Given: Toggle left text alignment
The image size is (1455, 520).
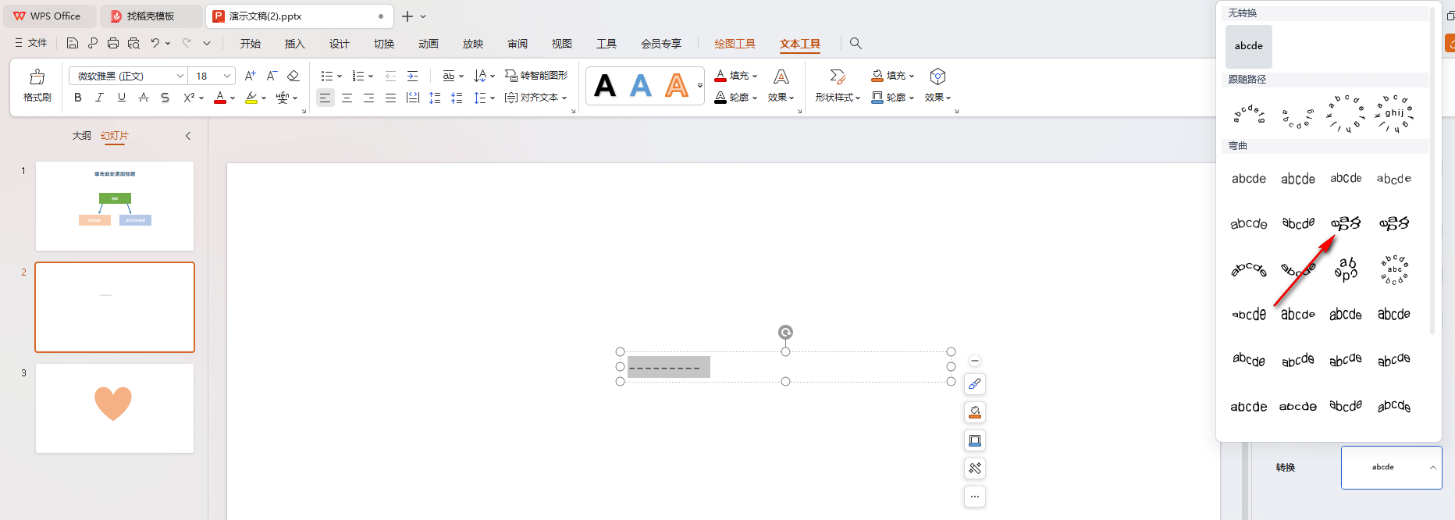Looking at the screenshot, I should [x=325, y=98].
